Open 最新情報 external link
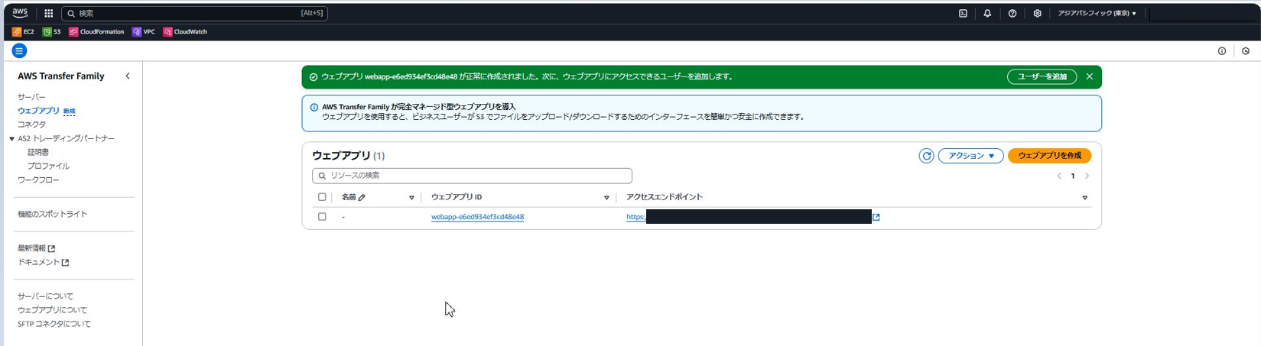This screenshot has height=346, width=1261. click(36, 248)
